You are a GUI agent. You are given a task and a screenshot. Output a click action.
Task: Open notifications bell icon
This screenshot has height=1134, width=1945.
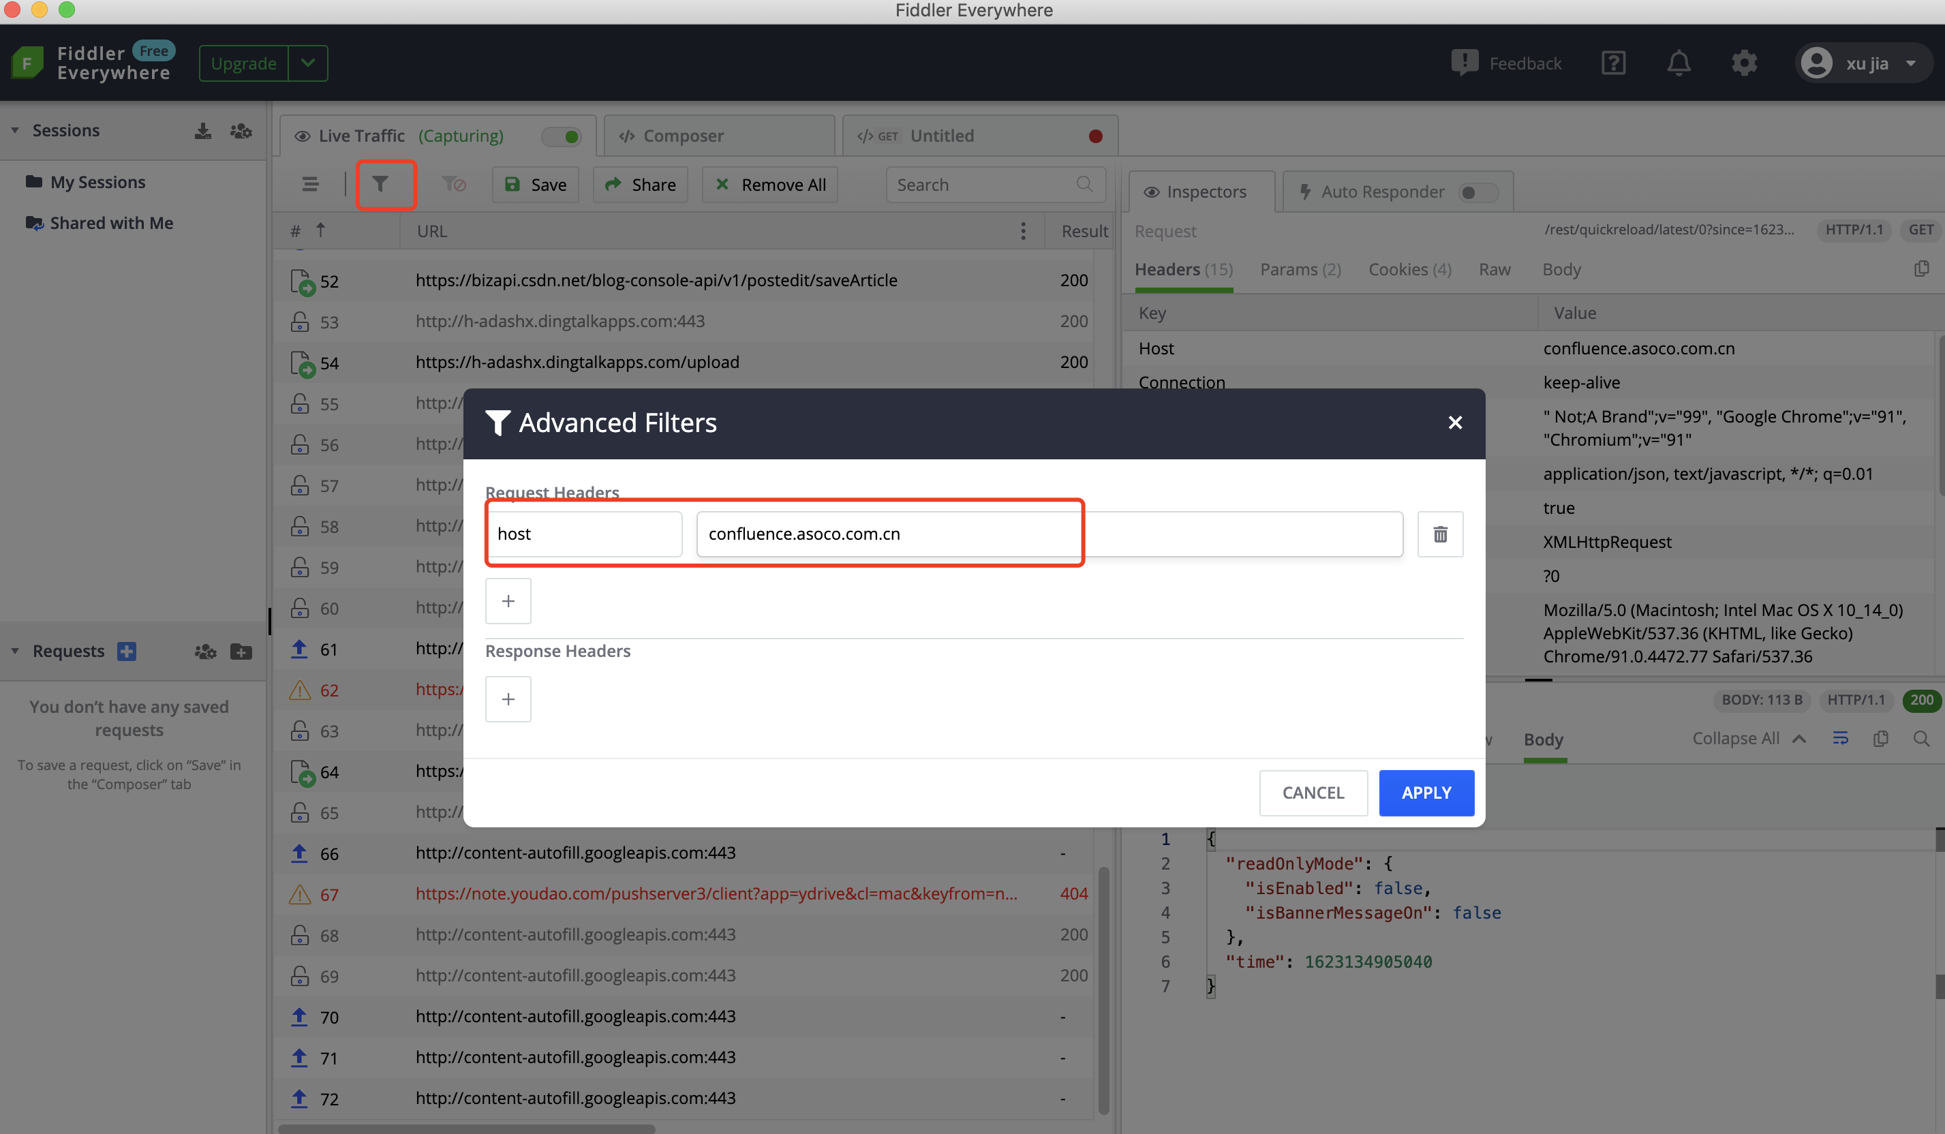point(1678,63)
